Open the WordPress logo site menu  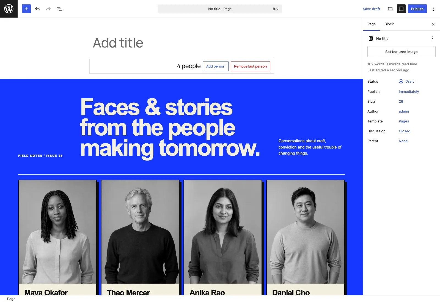[x=9, y=9]
